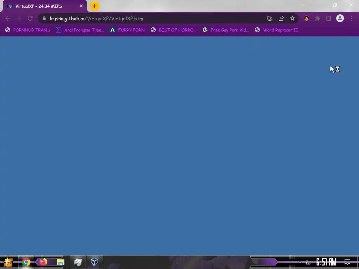Click the browser forward arrow
Image resolution: width=359 pixels, height=269 pixels.
(x=19, y=18)
